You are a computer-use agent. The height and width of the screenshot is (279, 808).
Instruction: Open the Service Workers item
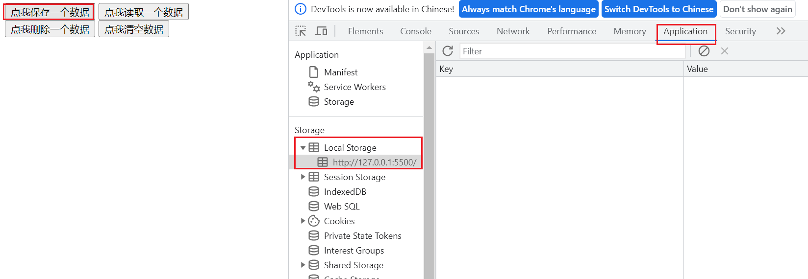tap(354, 87)
